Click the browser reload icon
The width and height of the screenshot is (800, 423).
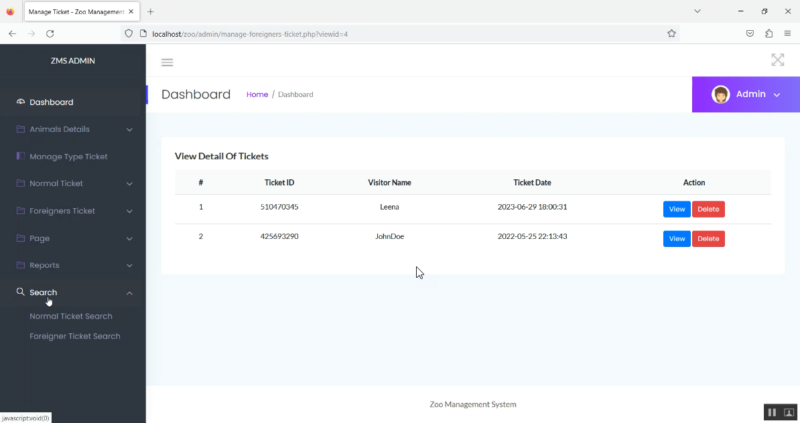(50, 33)
